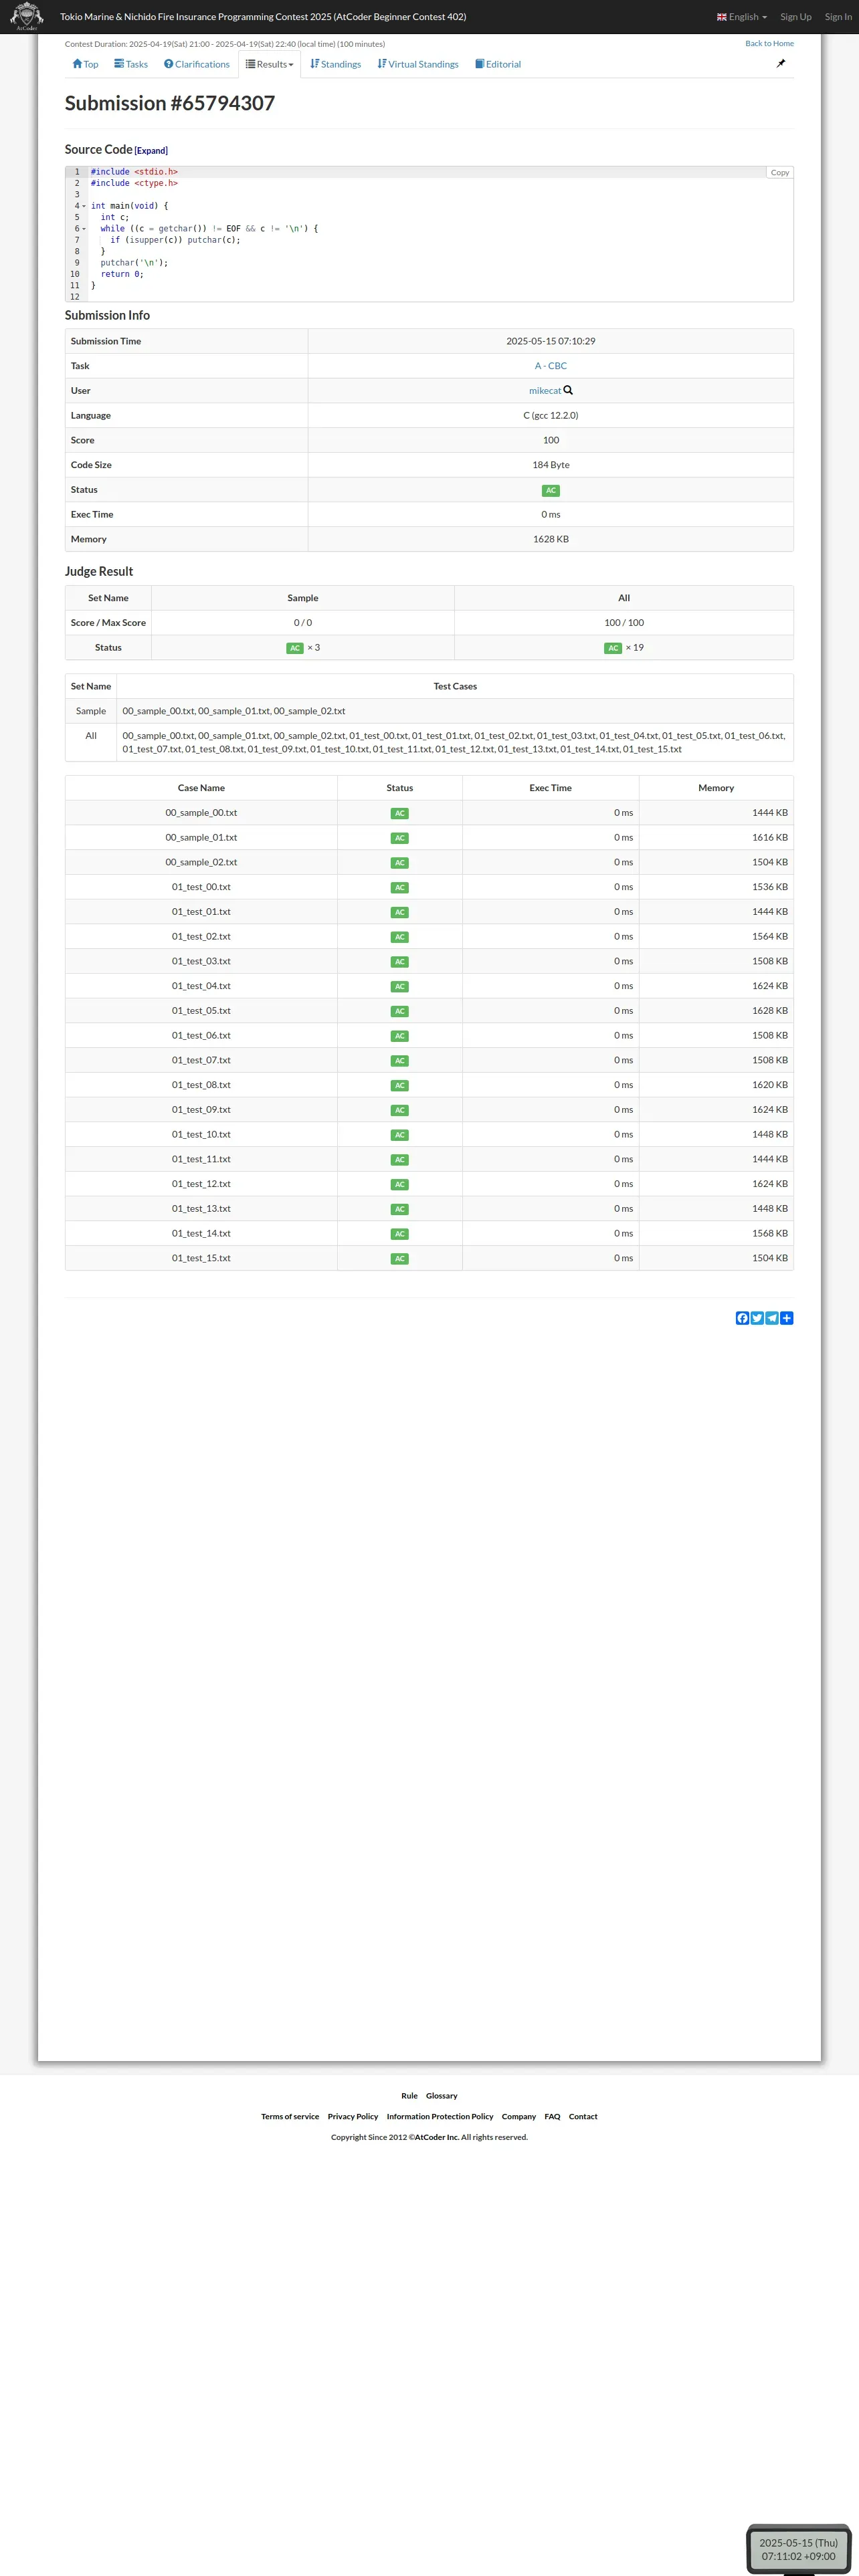Open Privacy Policy link
Viewport: 859px width, 2576px height.
[x=353, y=2116]
